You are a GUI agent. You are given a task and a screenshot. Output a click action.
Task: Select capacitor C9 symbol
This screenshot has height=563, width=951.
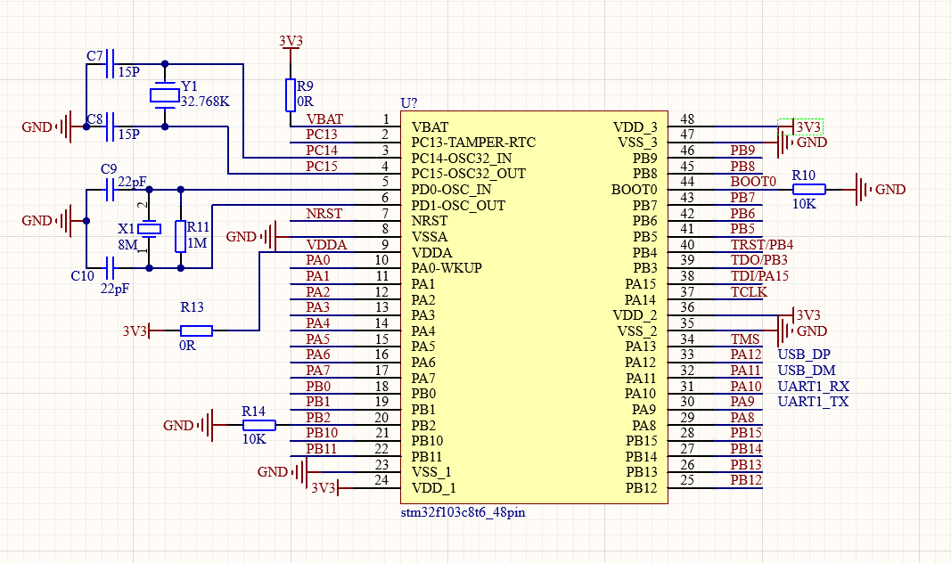tap(110, 190)
